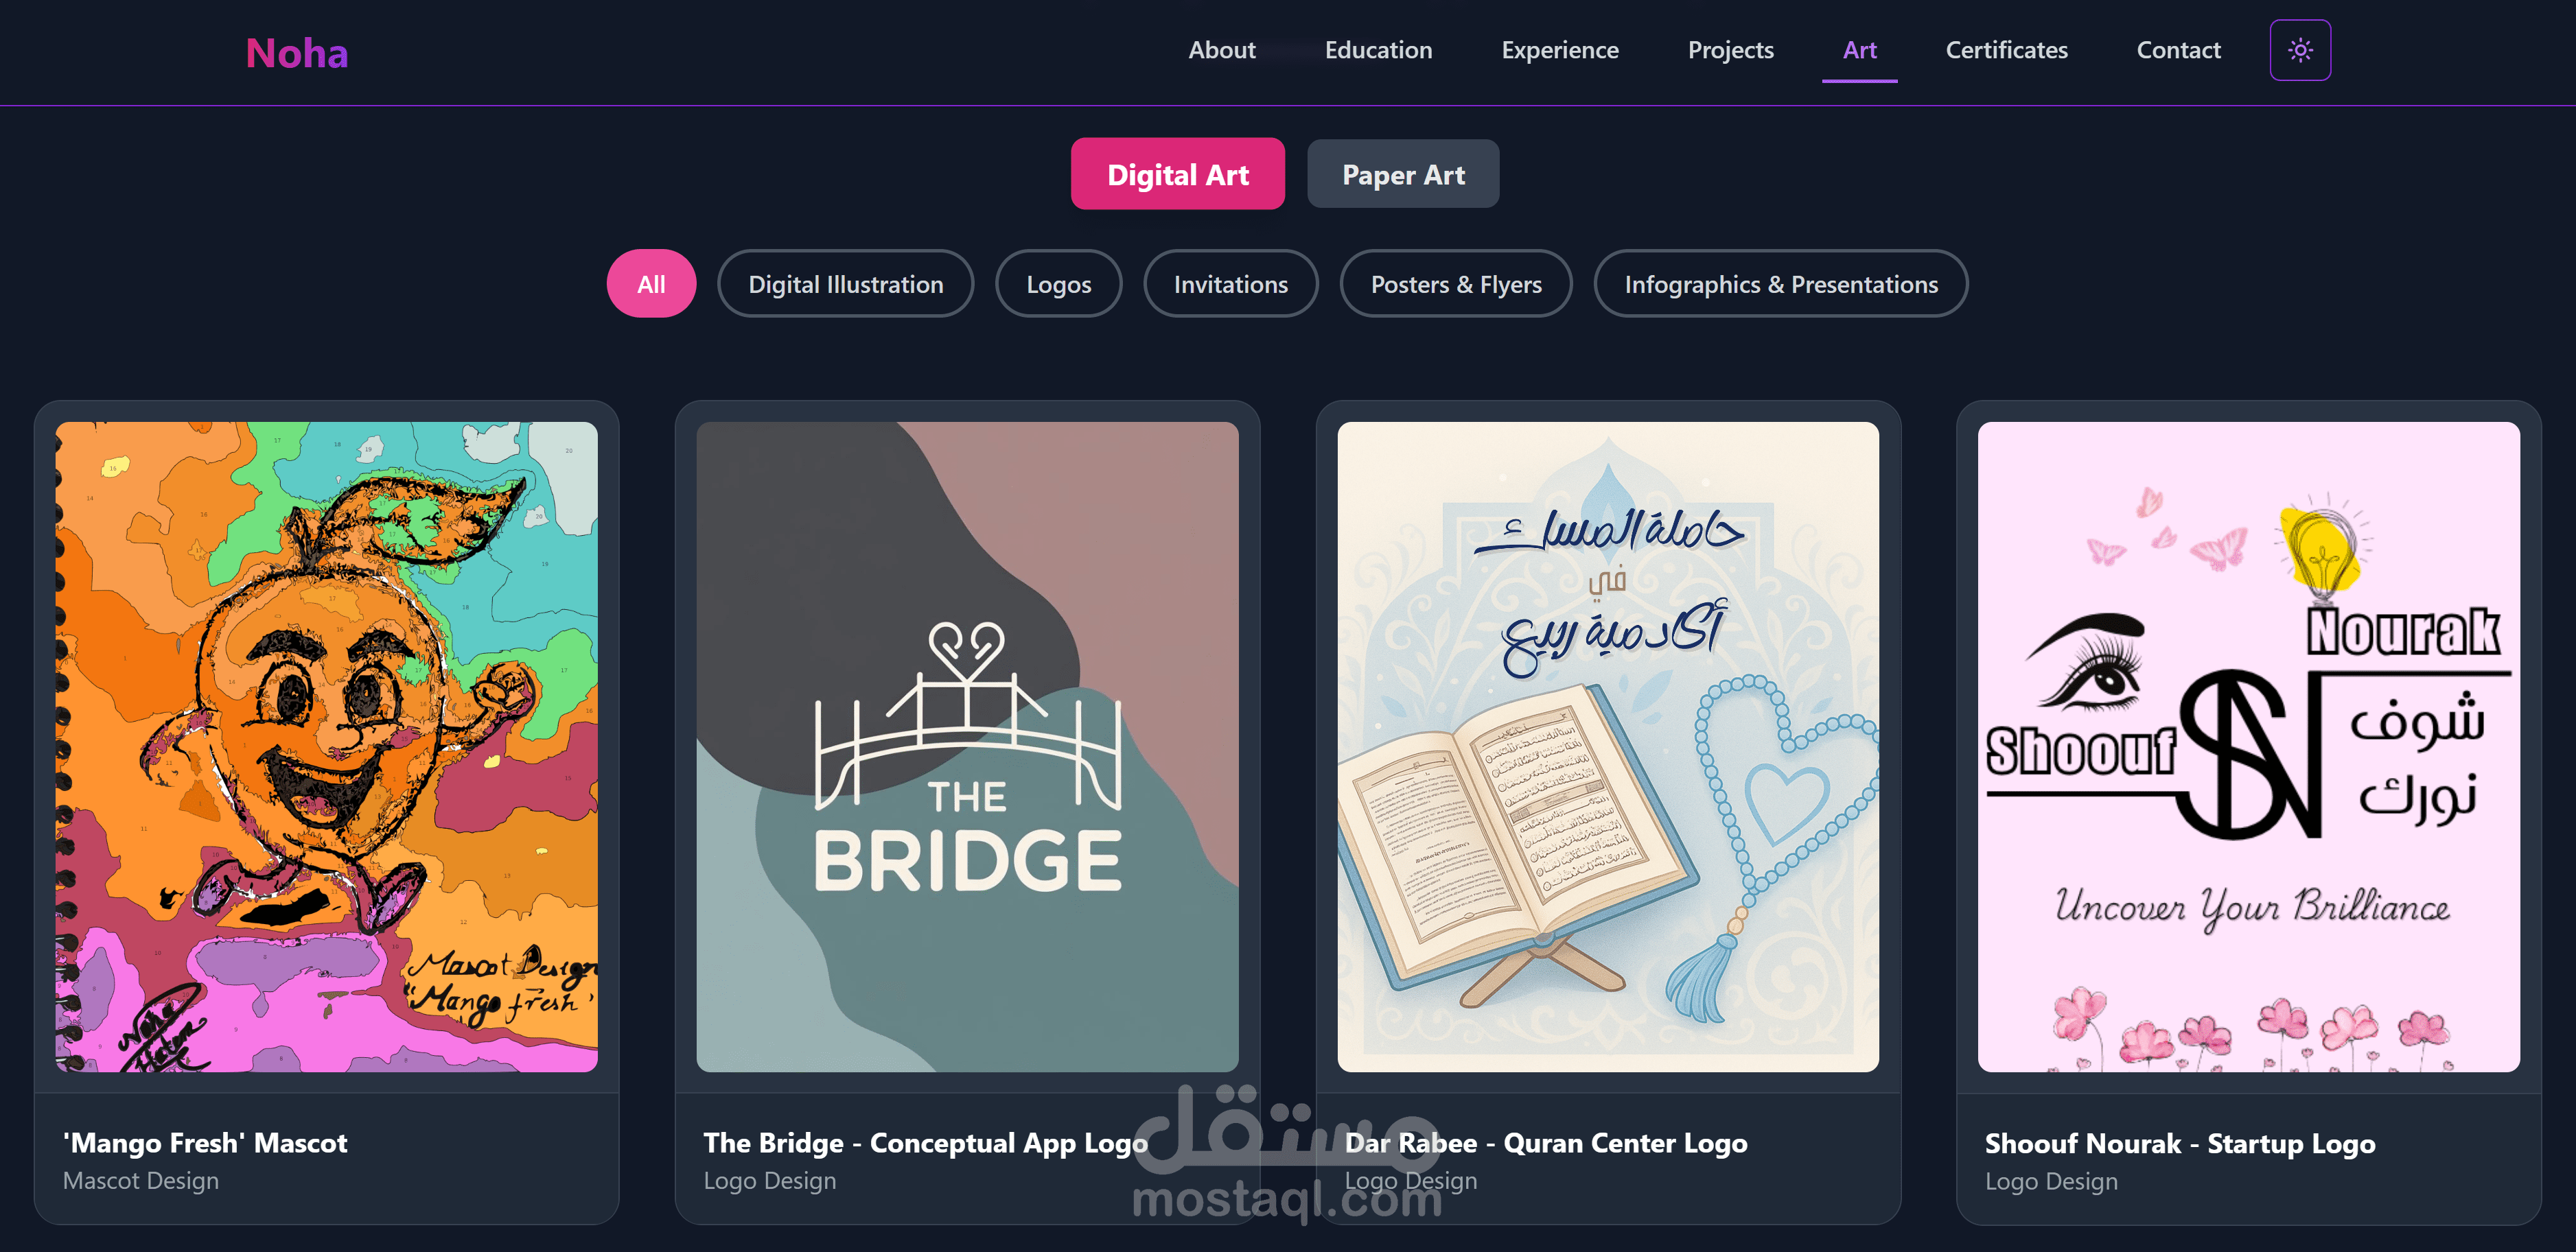This screenshot has width=2576, height=1252.
Task: Select the Art nav tab
Action: [1859, 50]
